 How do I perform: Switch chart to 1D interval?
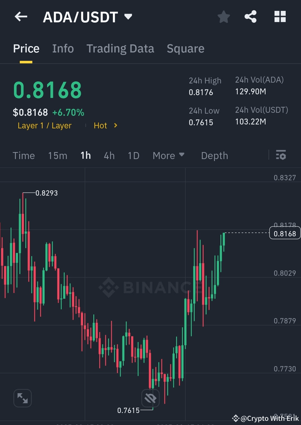133,155
